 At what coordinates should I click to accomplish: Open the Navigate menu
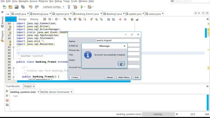click(x=23, y=1)
